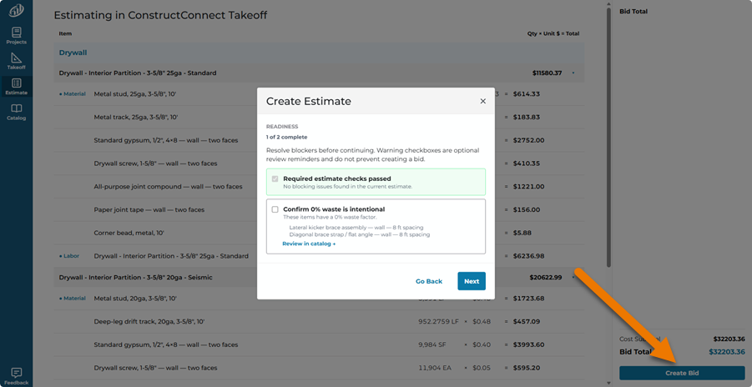The width and height of the screenshot is (752, 387).
Task: Click the 'Required estimate checks passed' checkbox
Action: coord(275,178)
